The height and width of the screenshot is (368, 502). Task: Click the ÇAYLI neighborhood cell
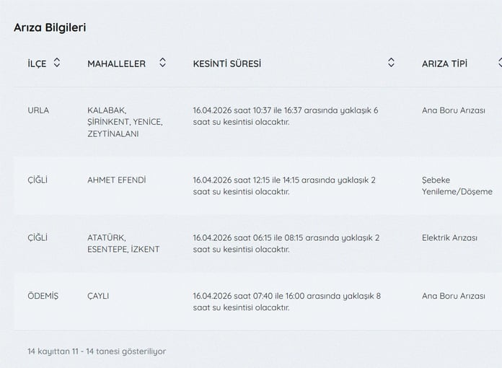tap(98, 296)
